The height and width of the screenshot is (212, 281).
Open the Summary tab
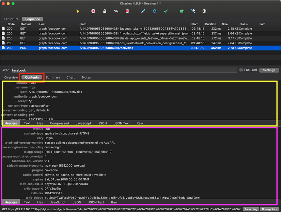tap(53, 77)
